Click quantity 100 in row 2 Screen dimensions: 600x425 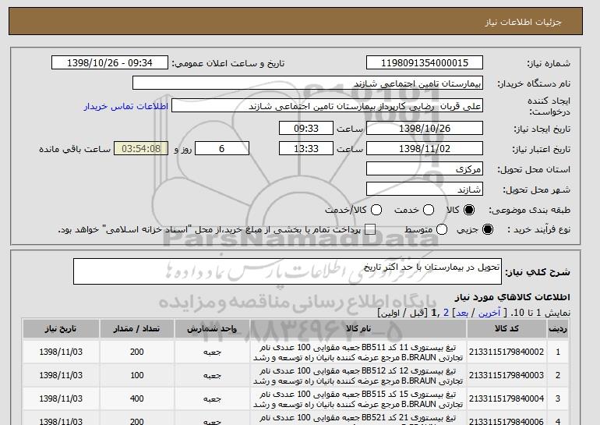click(136, 375)
